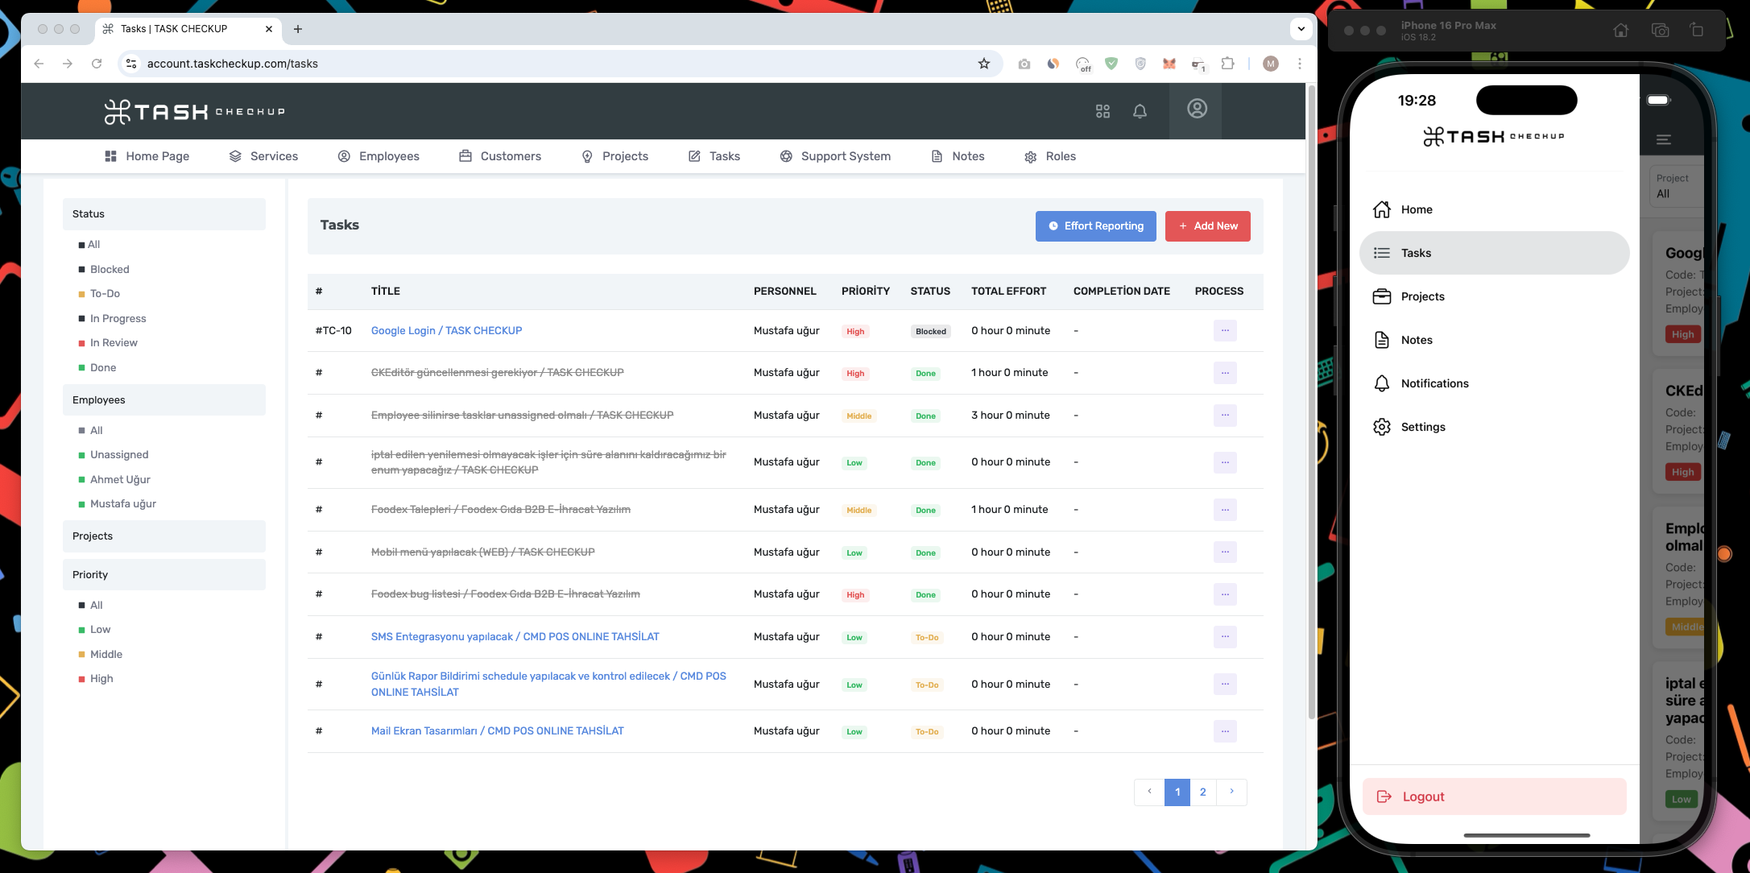Tap Notes in the phone side menu

point(1494,340)
